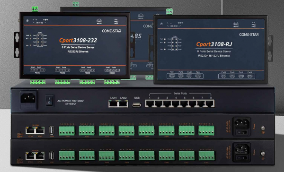Toggle the power switch on the bottom rack unit
The image size is (284, 172).
tap(242, 158)
